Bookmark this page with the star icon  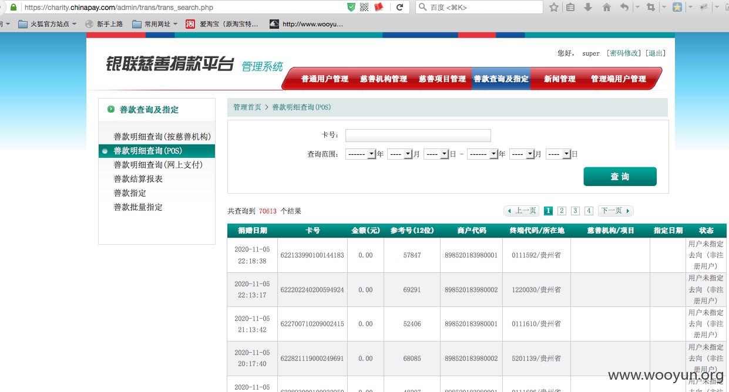pos(553,8)
